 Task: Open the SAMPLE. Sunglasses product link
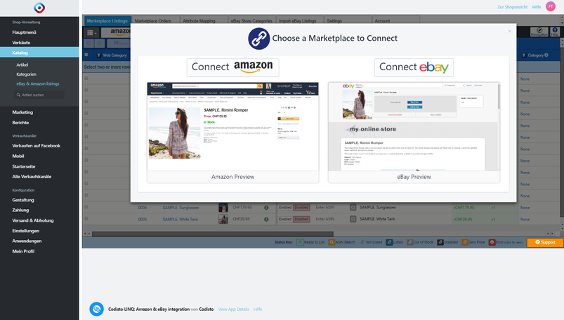(x=181, y=208)
